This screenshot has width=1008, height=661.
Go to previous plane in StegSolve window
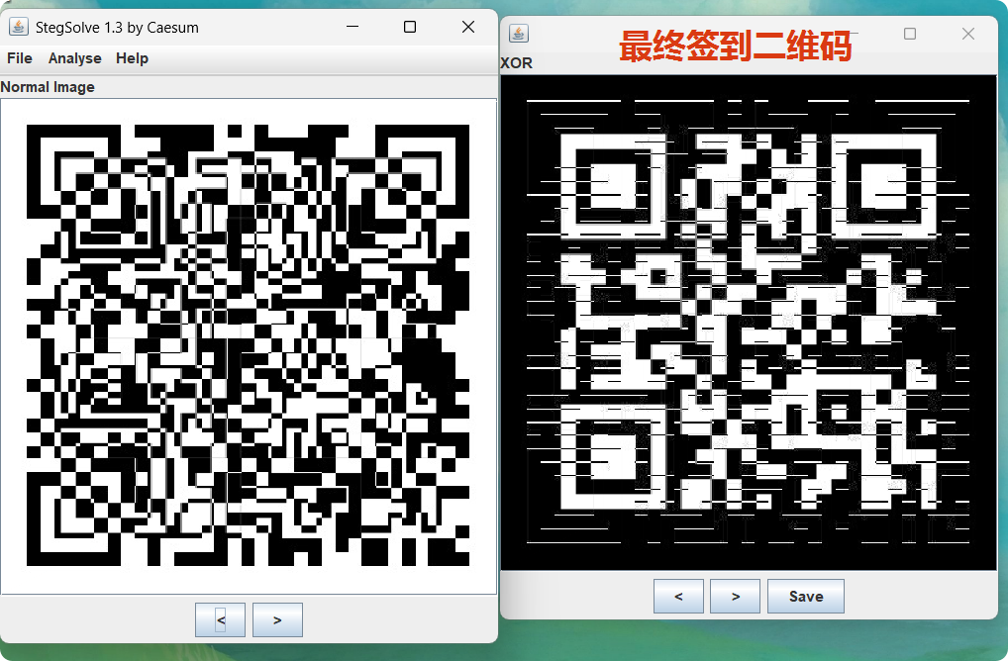[x=220, y=619]
